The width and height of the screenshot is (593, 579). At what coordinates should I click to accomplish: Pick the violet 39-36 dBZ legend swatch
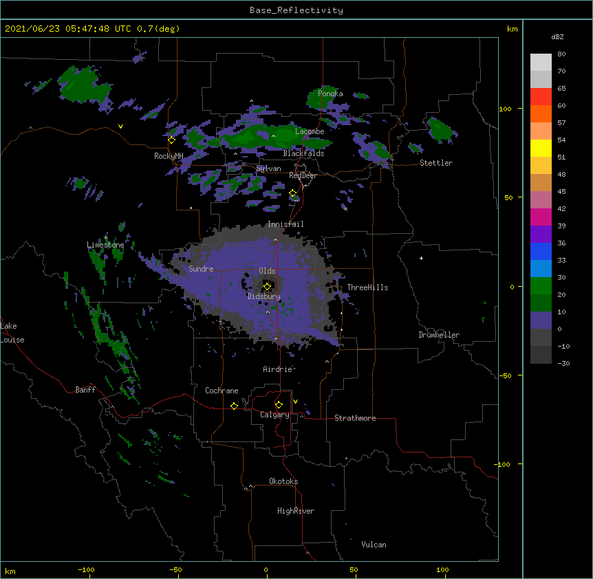(541, 234)
